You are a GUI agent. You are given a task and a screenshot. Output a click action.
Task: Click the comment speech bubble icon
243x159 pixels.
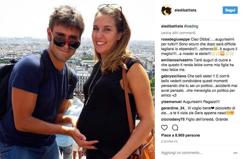175,128
